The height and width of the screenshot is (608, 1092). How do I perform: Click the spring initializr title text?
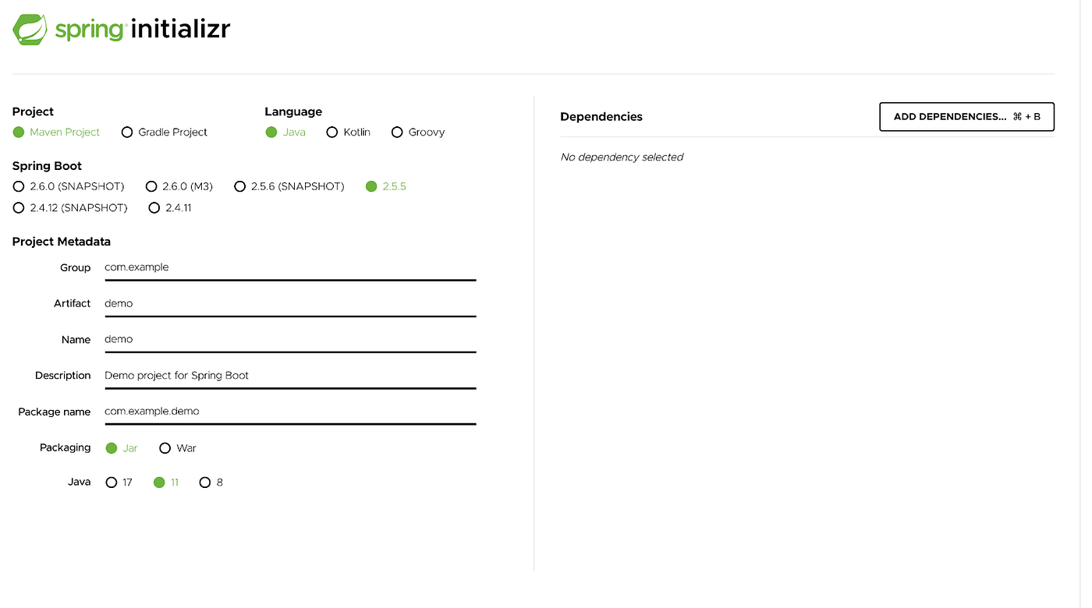click(x=142, y=30)
